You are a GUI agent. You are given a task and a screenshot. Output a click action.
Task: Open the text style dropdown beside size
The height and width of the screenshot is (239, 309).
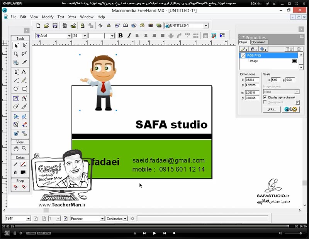click(x=112, y=36)
